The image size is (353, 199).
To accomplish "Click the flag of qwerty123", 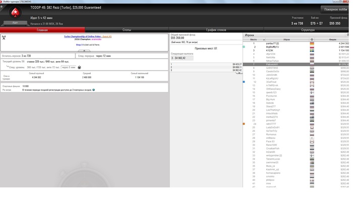I will pyautogui.click(x=312, y=92).
